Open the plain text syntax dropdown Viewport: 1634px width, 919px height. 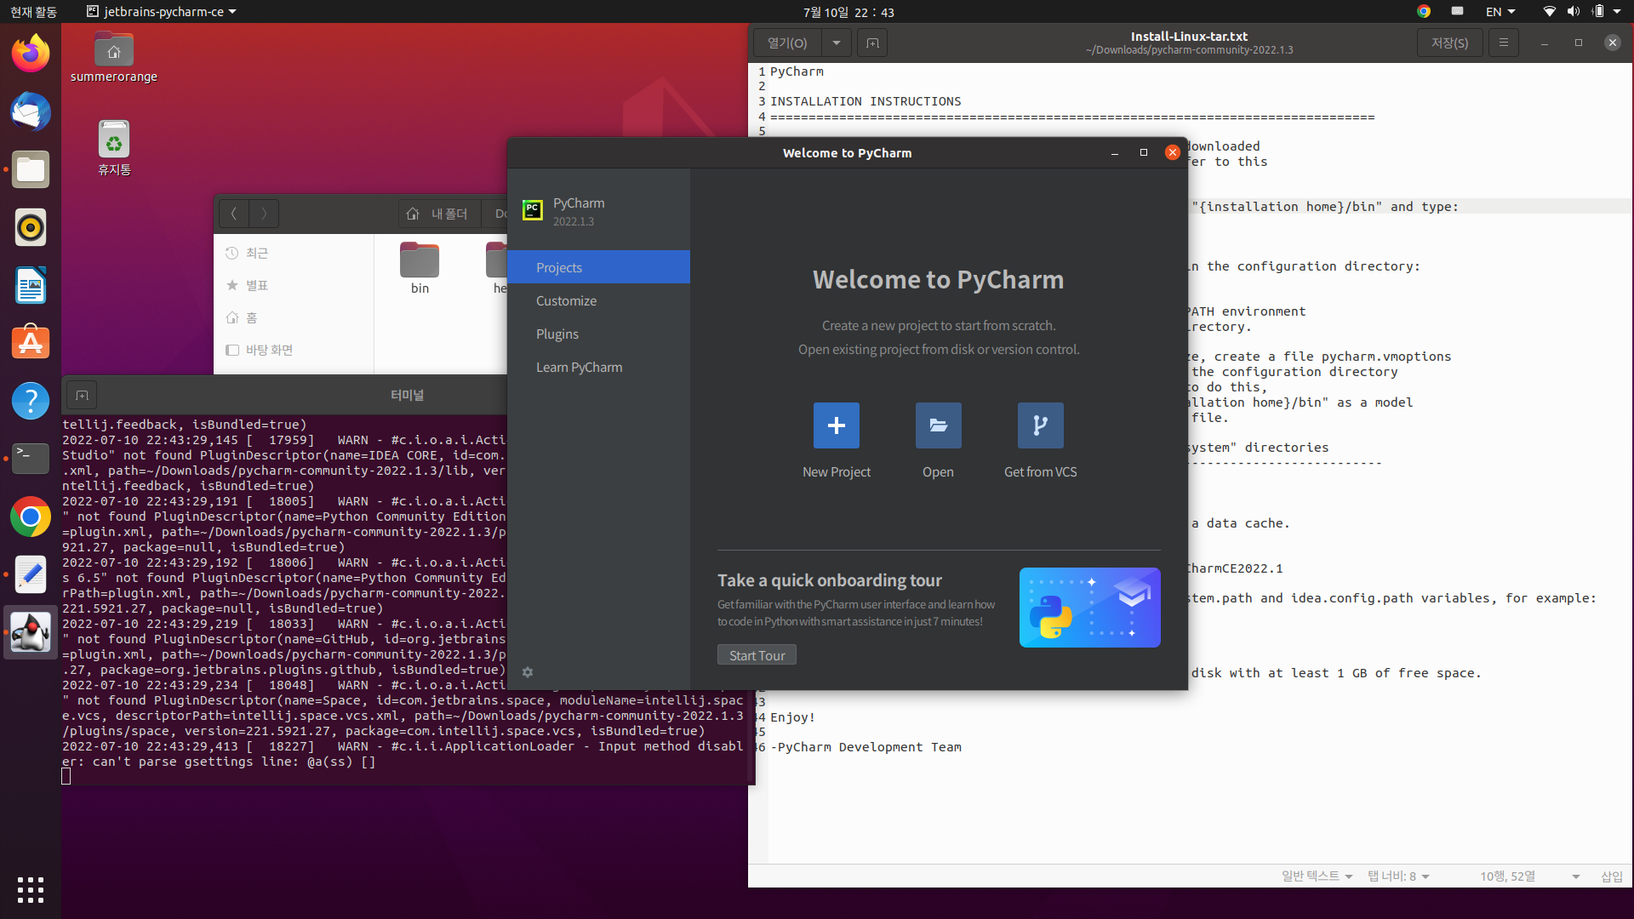pyautogui.click(x=1317, y=876)
